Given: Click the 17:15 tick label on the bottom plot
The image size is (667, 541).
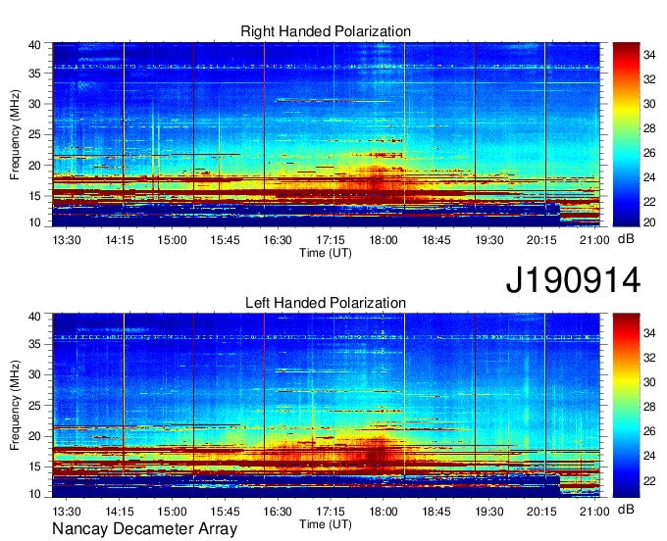Looking at the screenshot, I should [x=331, y=512].
